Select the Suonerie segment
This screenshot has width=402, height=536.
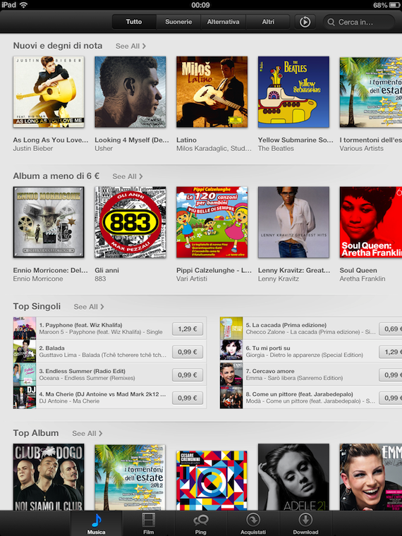coord(178,22)
